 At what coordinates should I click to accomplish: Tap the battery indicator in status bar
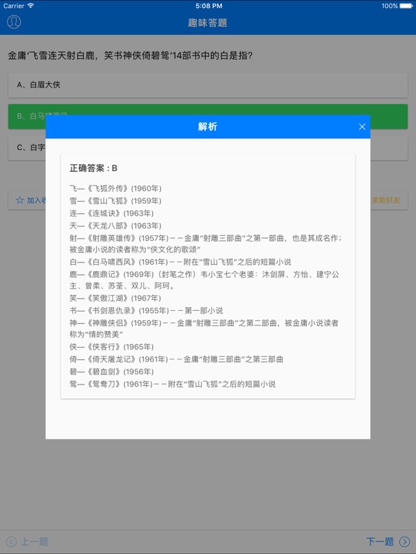click(406, 6)
